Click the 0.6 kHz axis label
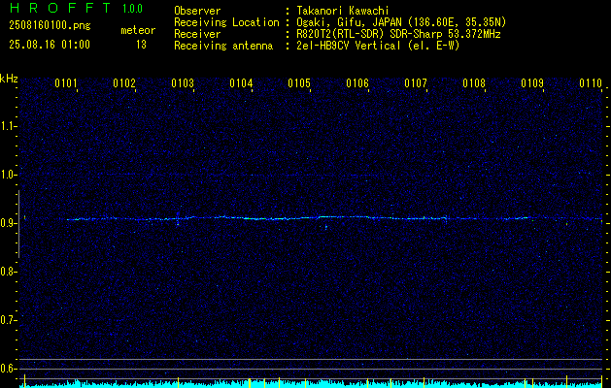Image resolution: width=611 pixels, height=388 pixels. tap(7, 369)
